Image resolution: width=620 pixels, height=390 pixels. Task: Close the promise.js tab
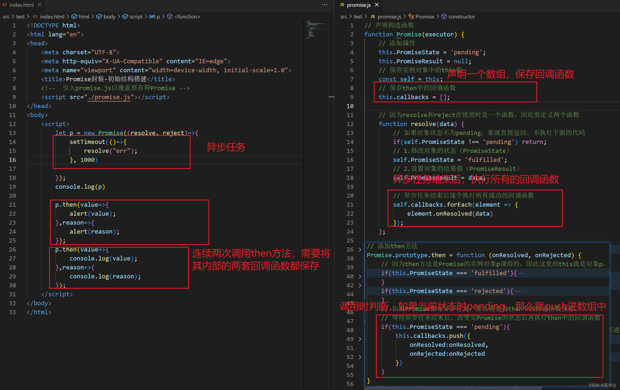(x=377, y=5)
